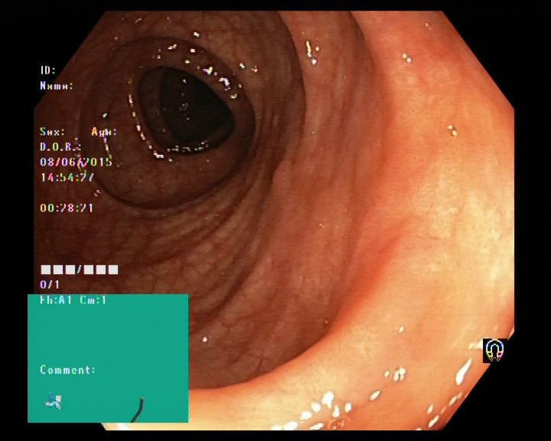Screen dimensions: 551x441
Task: Click the 08/06/2015 date stamp
Action: click(76, 162)
